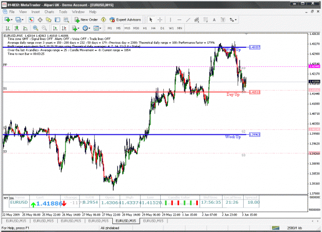322x232 pixels.
Task: Open the Profiles dropdown
Action: click(x=20, y=20)
